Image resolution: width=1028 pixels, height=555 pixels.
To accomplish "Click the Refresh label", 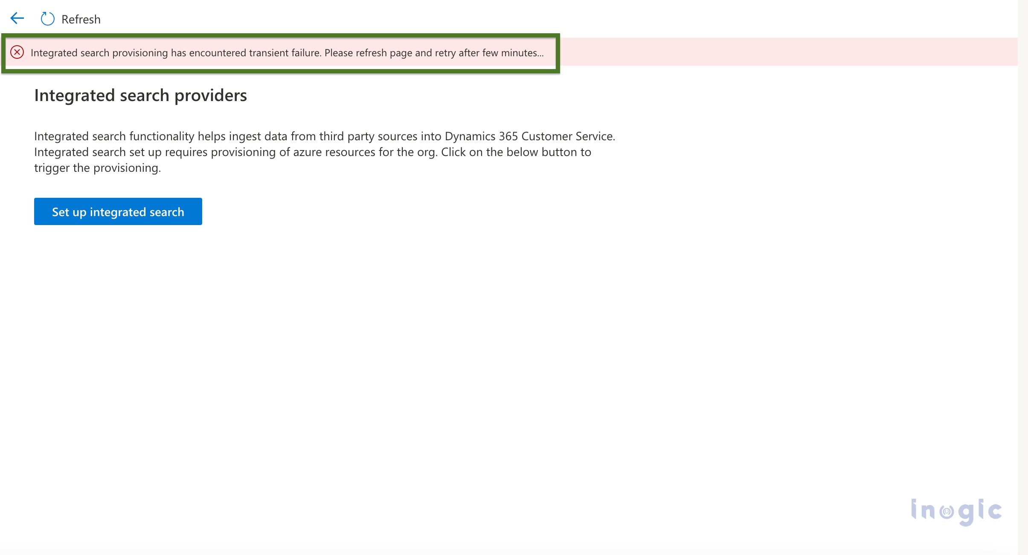I will [81, 19].
